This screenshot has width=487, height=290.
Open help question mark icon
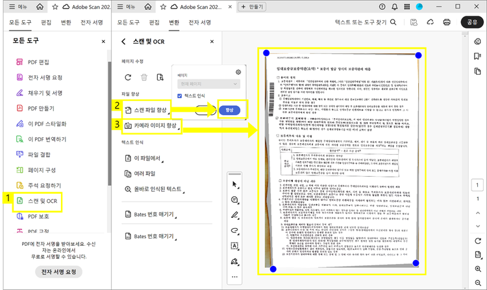click(382, 7)
